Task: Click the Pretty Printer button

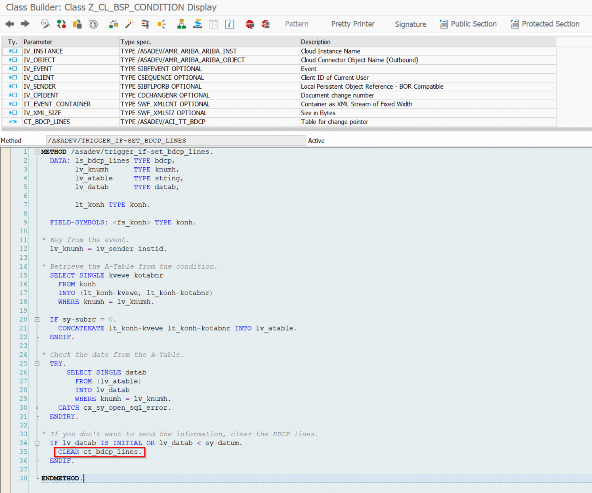Action: (x=353, y=24)
